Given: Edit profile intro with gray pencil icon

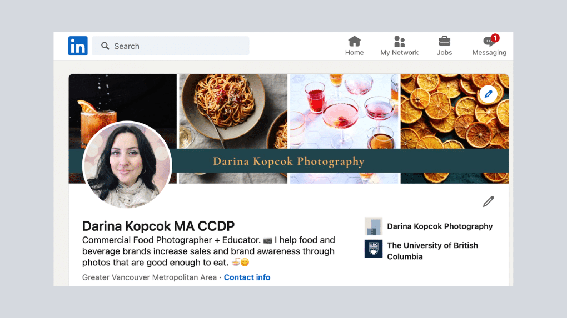Looking at the screenshot, I should click(488, 201).
